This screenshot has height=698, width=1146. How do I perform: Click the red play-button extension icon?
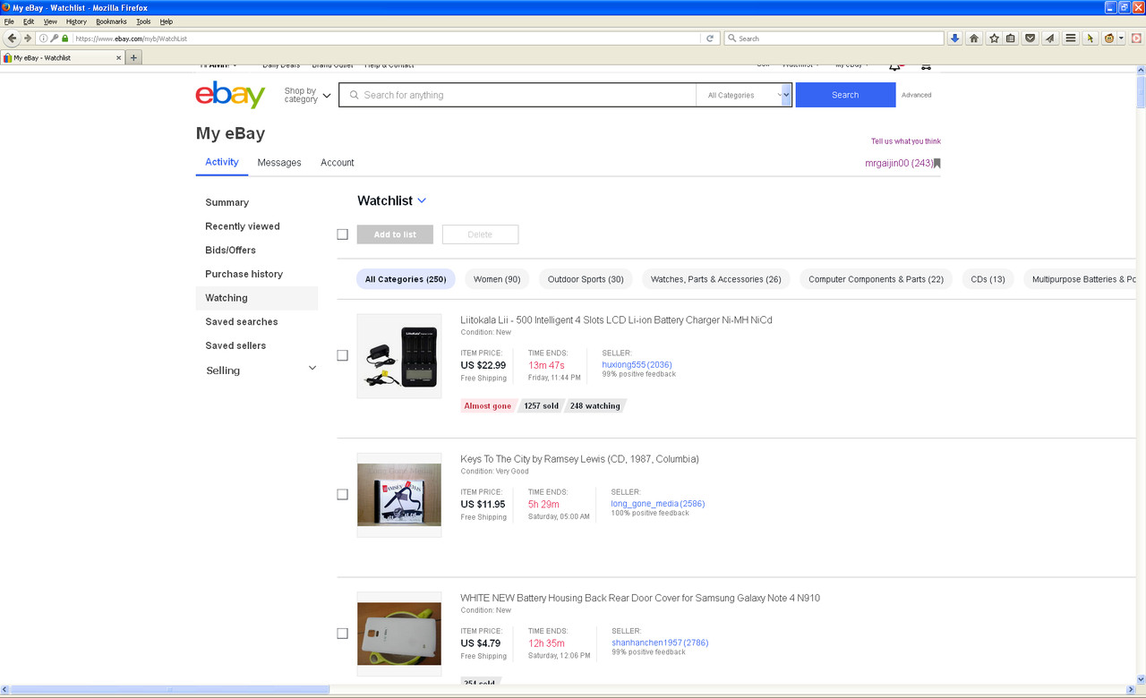1136,38
